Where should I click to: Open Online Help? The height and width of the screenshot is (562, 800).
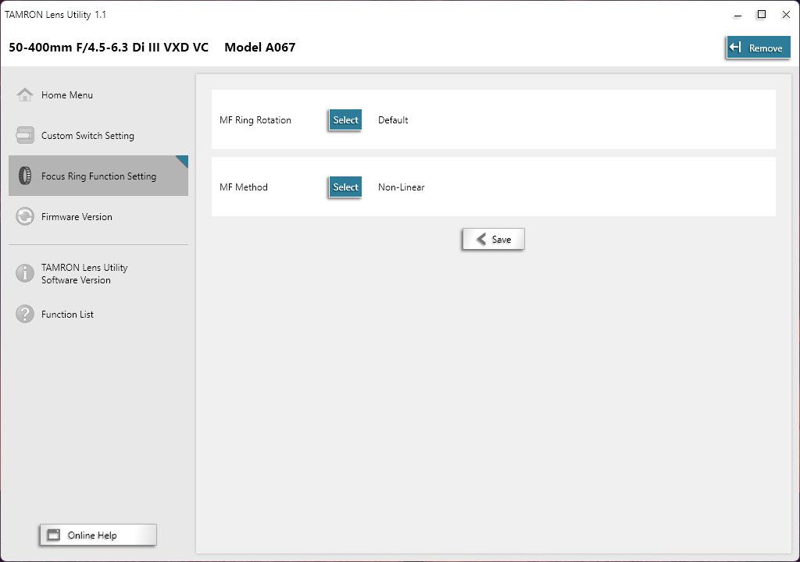click(98, 535)
